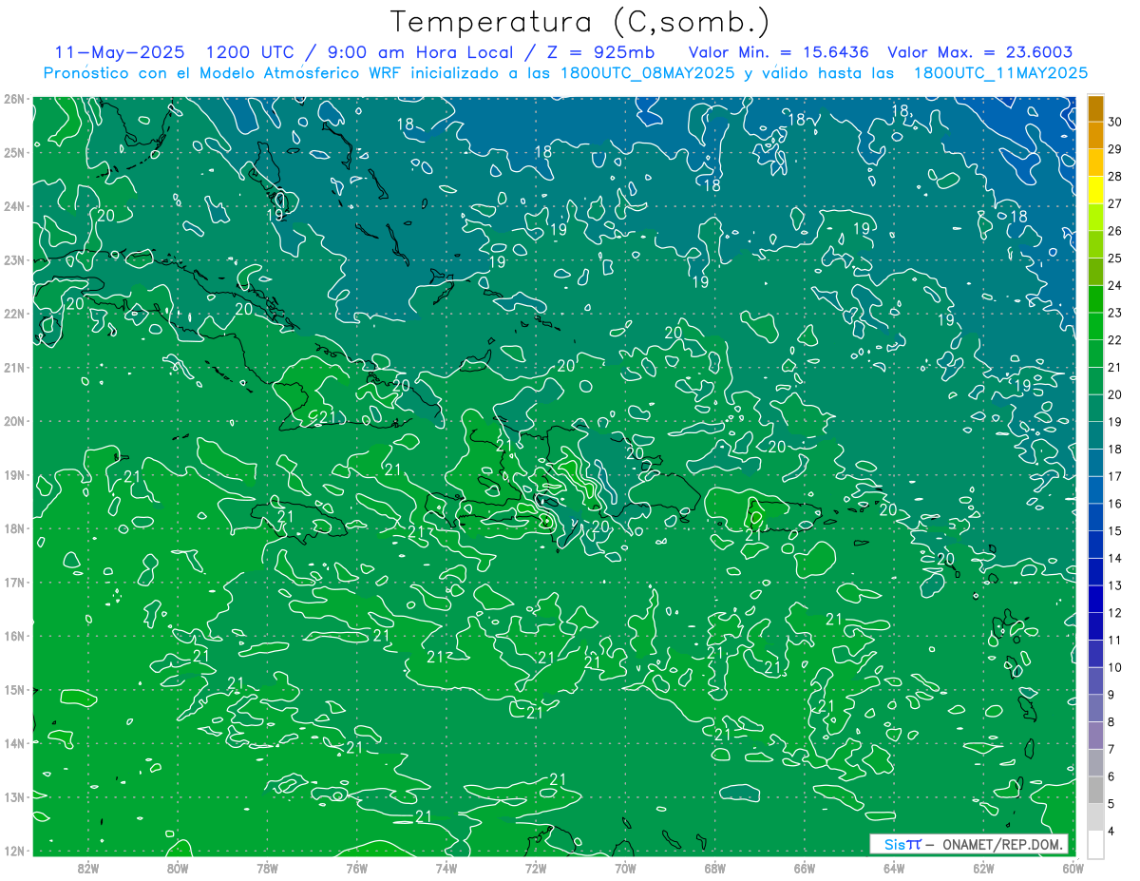Click the '62W' longitude label

[983, 868]
